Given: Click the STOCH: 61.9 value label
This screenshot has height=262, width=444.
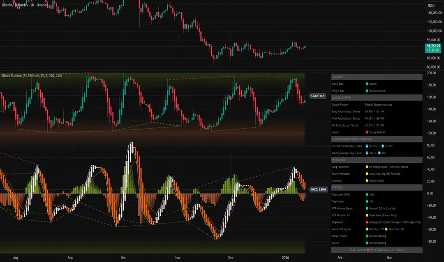Looking at the screenshot, I should coord(317,96).
